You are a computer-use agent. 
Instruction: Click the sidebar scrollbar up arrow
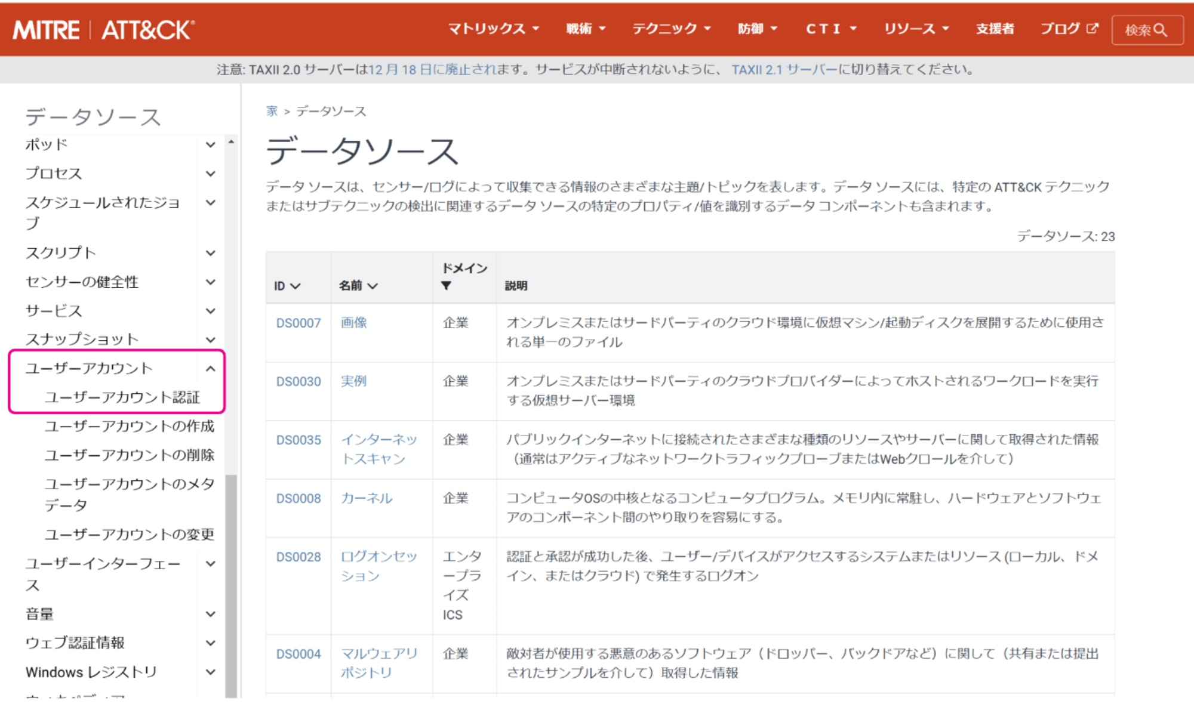click(231, 142)
